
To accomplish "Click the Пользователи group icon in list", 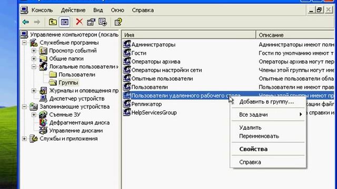I will point(127,87).
